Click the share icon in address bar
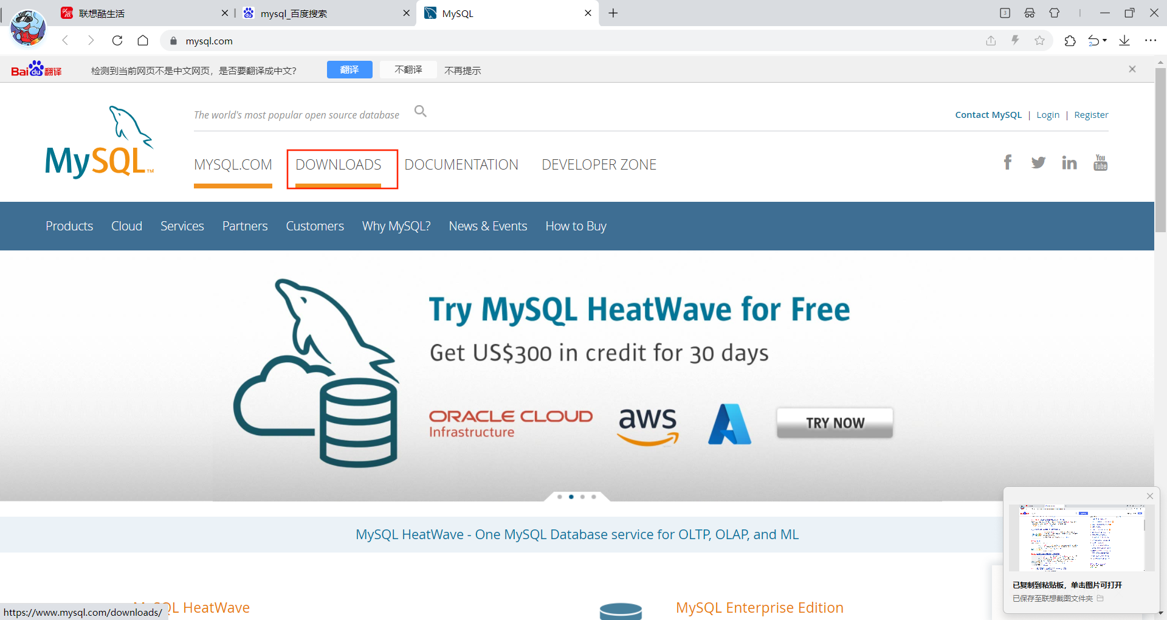Screen dimensions: 1167x620 [x=991, y=41]
